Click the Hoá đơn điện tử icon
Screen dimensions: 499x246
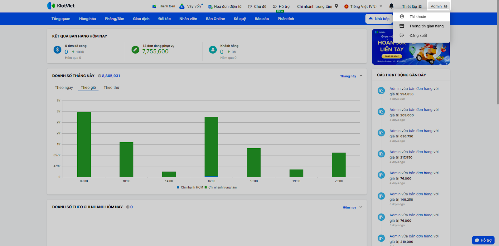pos(210,6)
